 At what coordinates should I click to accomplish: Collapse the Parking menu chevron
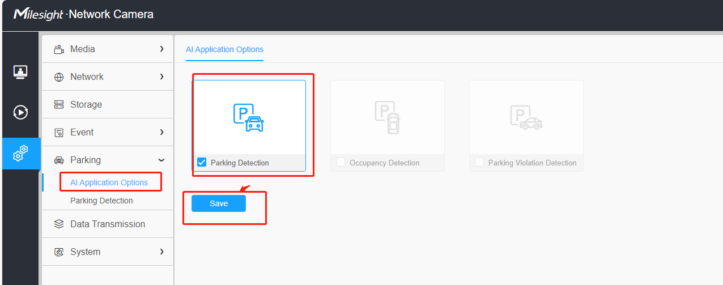click(161, 160)
